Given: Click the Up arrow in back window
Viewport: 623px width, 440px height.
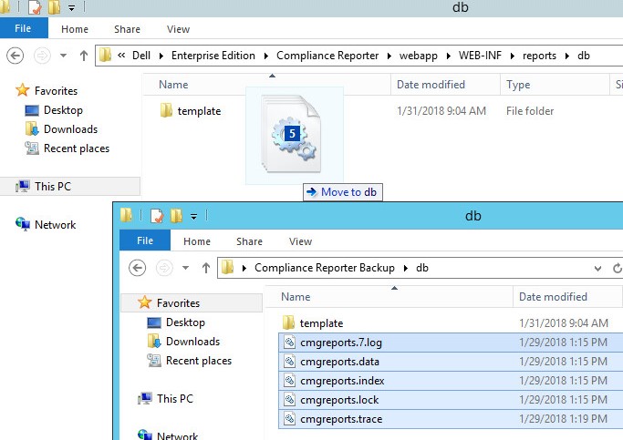Looking at the screenshot, I should (84, 56).
